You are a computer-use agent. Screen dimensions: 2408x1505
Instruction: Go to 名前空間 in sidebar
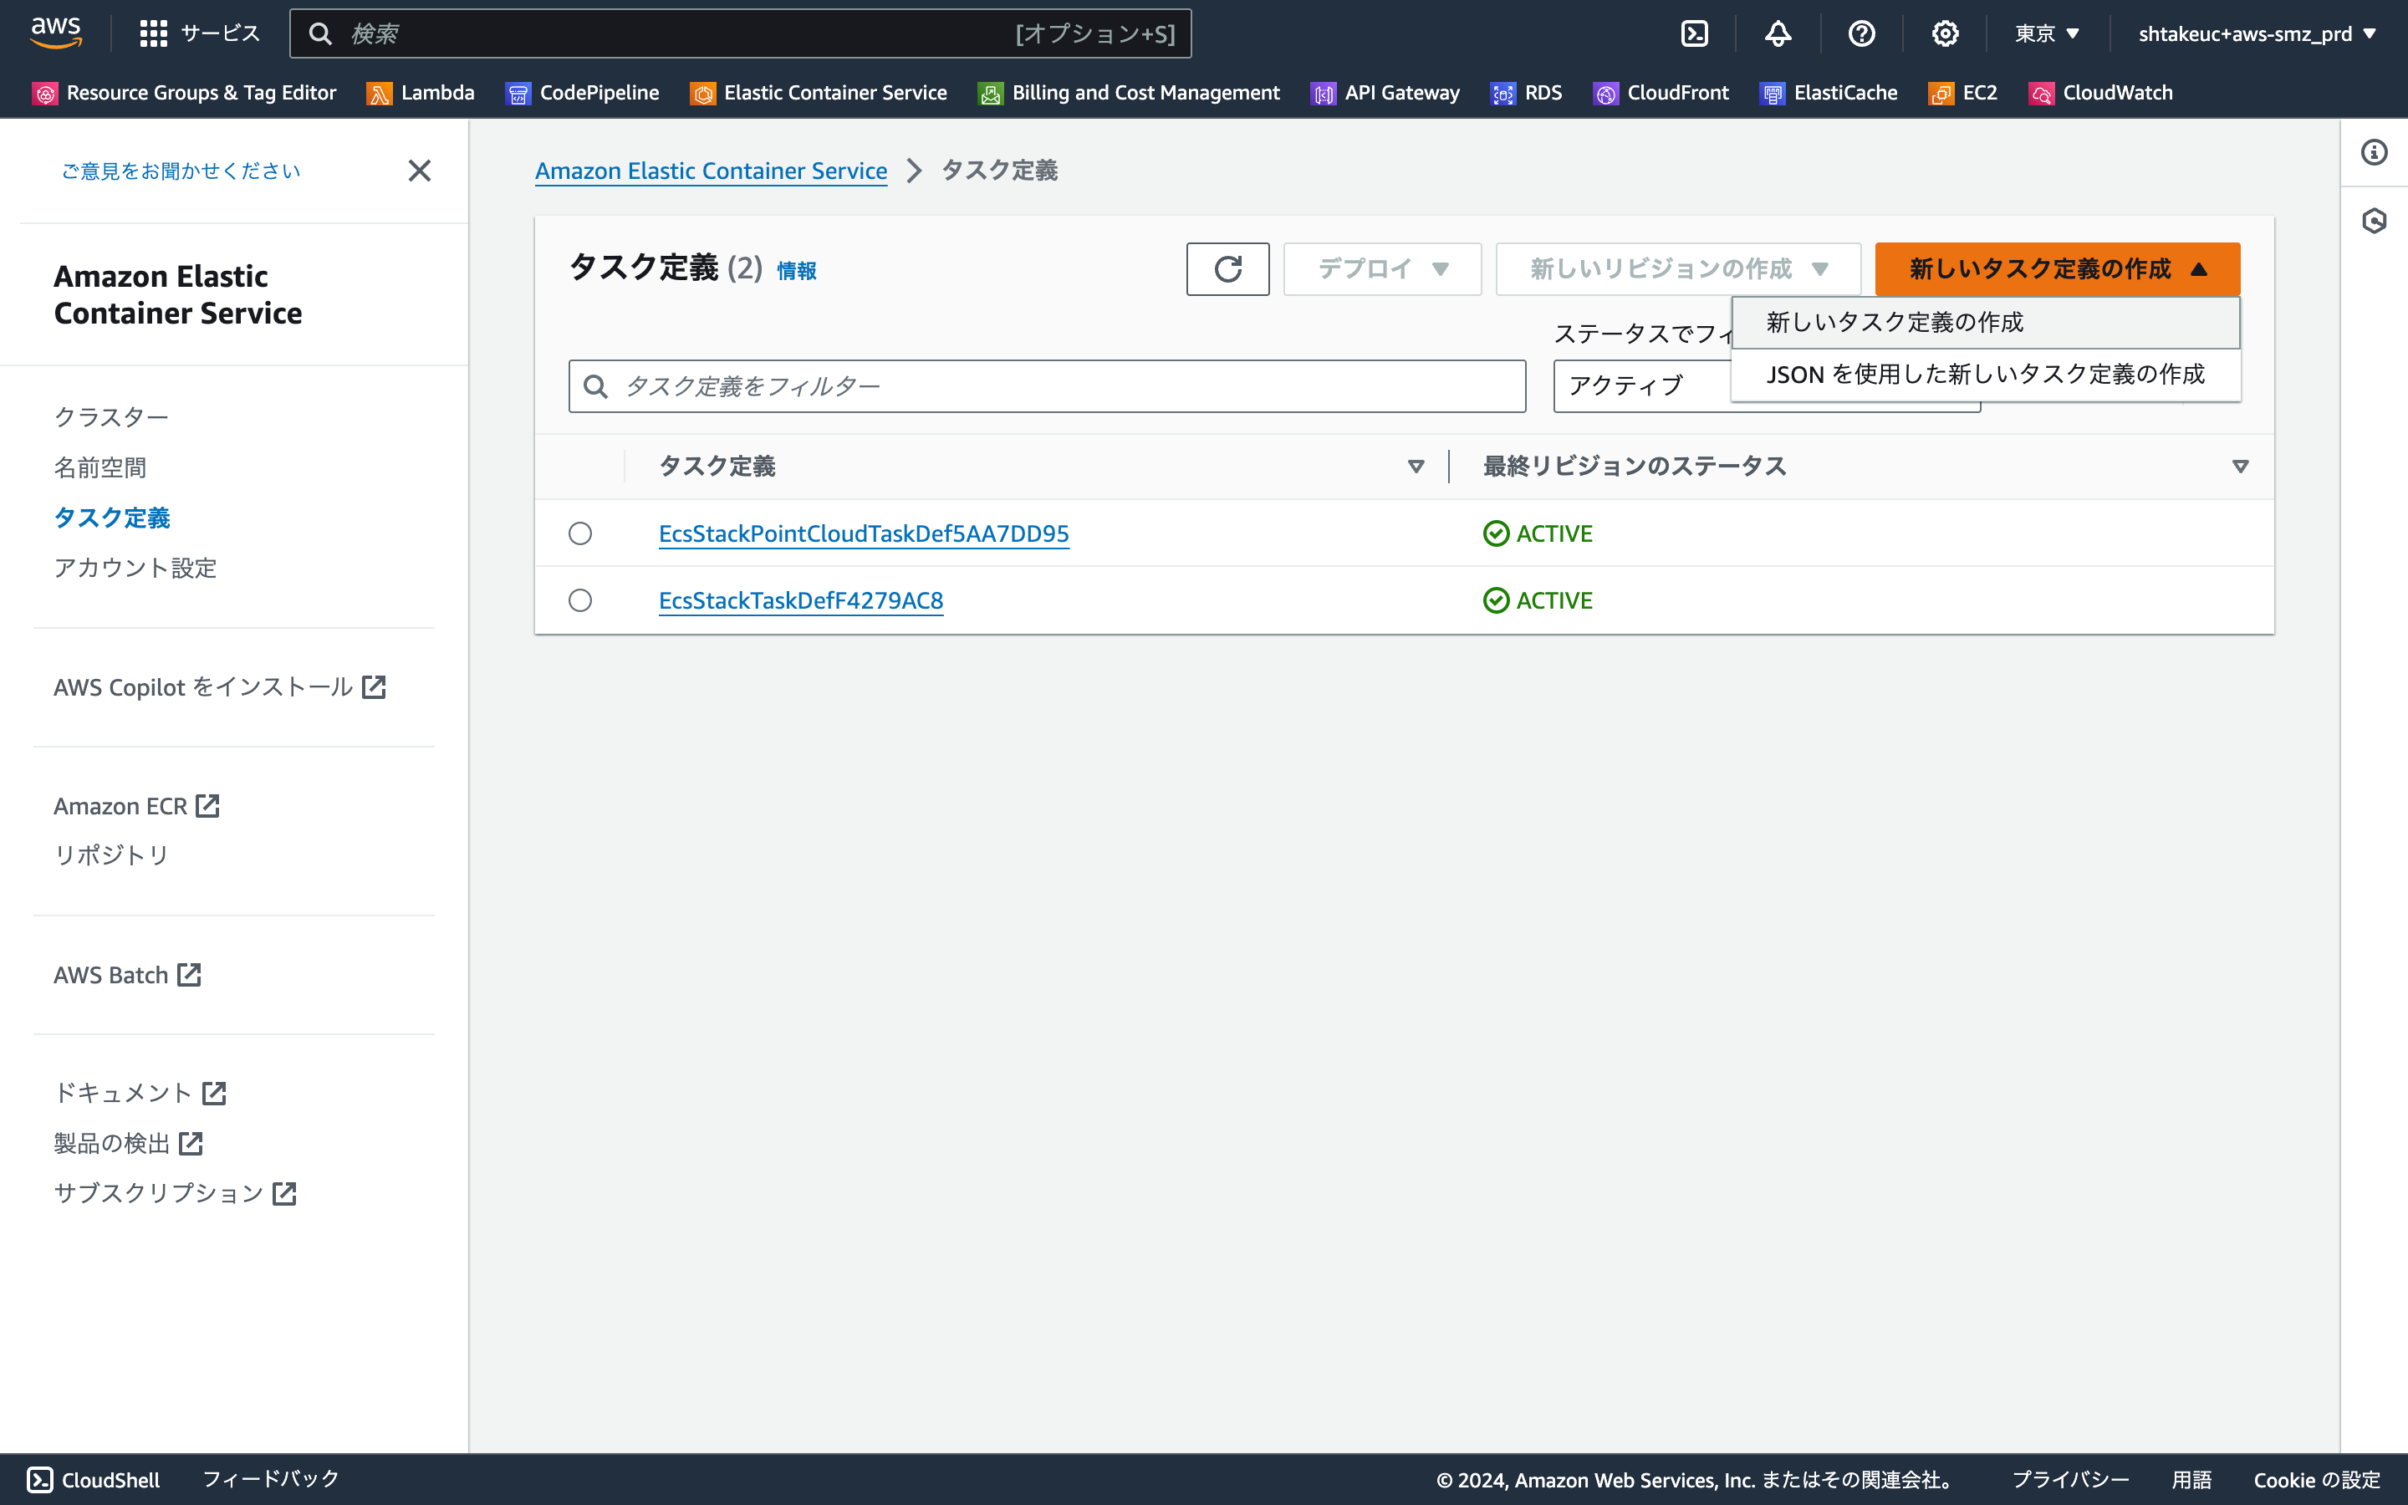pos(100,467)
